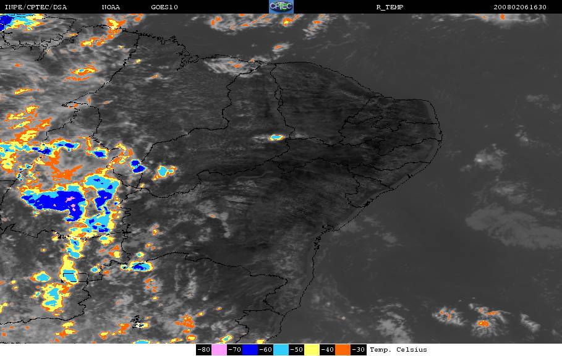Click the CPTEC logo in header

(281, 6)
